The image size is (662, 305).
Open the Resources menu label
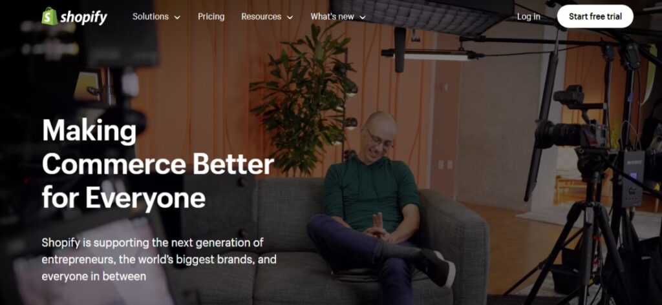coord(261,16)
